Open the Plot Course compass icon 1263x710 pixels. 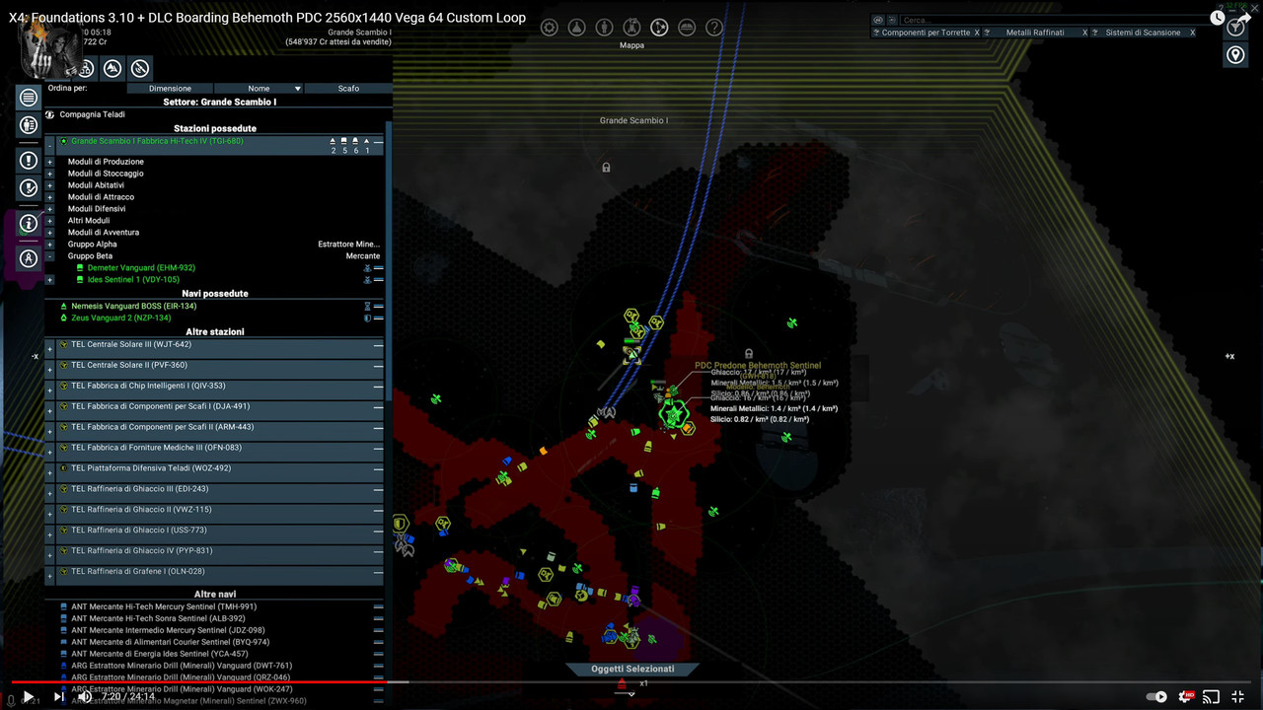point(29,258)
